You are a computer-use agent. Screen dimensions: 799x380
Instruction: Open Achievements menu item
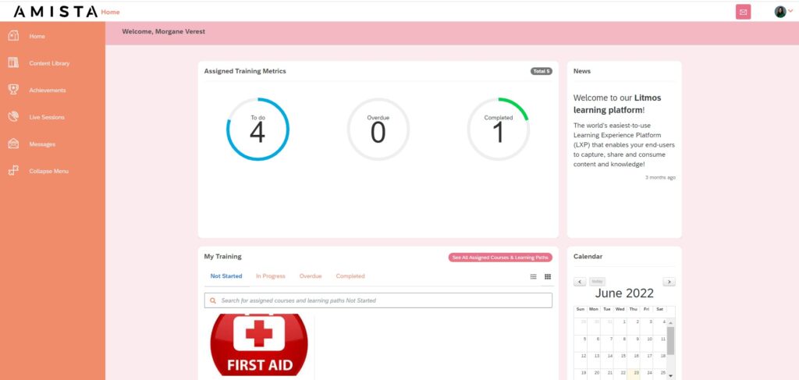48,91
